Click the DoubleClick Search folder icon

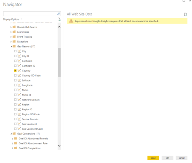[x=14, y=27]
